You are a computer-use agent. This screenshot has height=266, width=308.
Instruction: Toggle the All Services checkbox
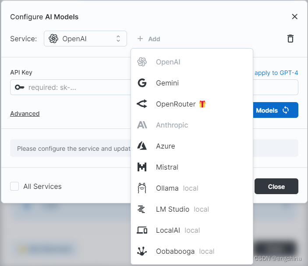14,186
